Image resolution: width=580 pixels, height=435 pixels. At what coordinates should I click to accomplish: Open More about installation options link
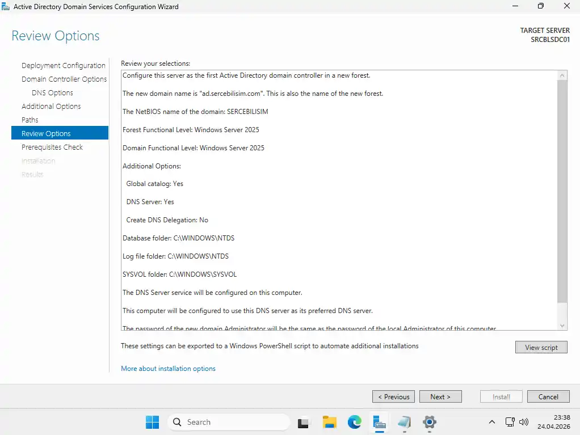click(168, 369)
